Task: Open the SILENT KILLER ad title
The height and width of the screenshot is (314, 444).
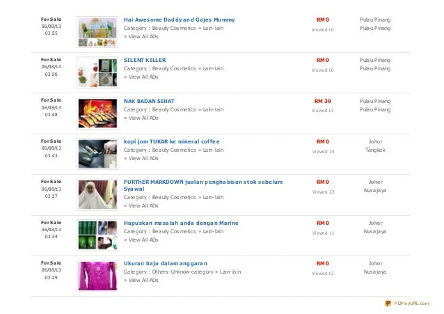Action: [x=145, y=60]
